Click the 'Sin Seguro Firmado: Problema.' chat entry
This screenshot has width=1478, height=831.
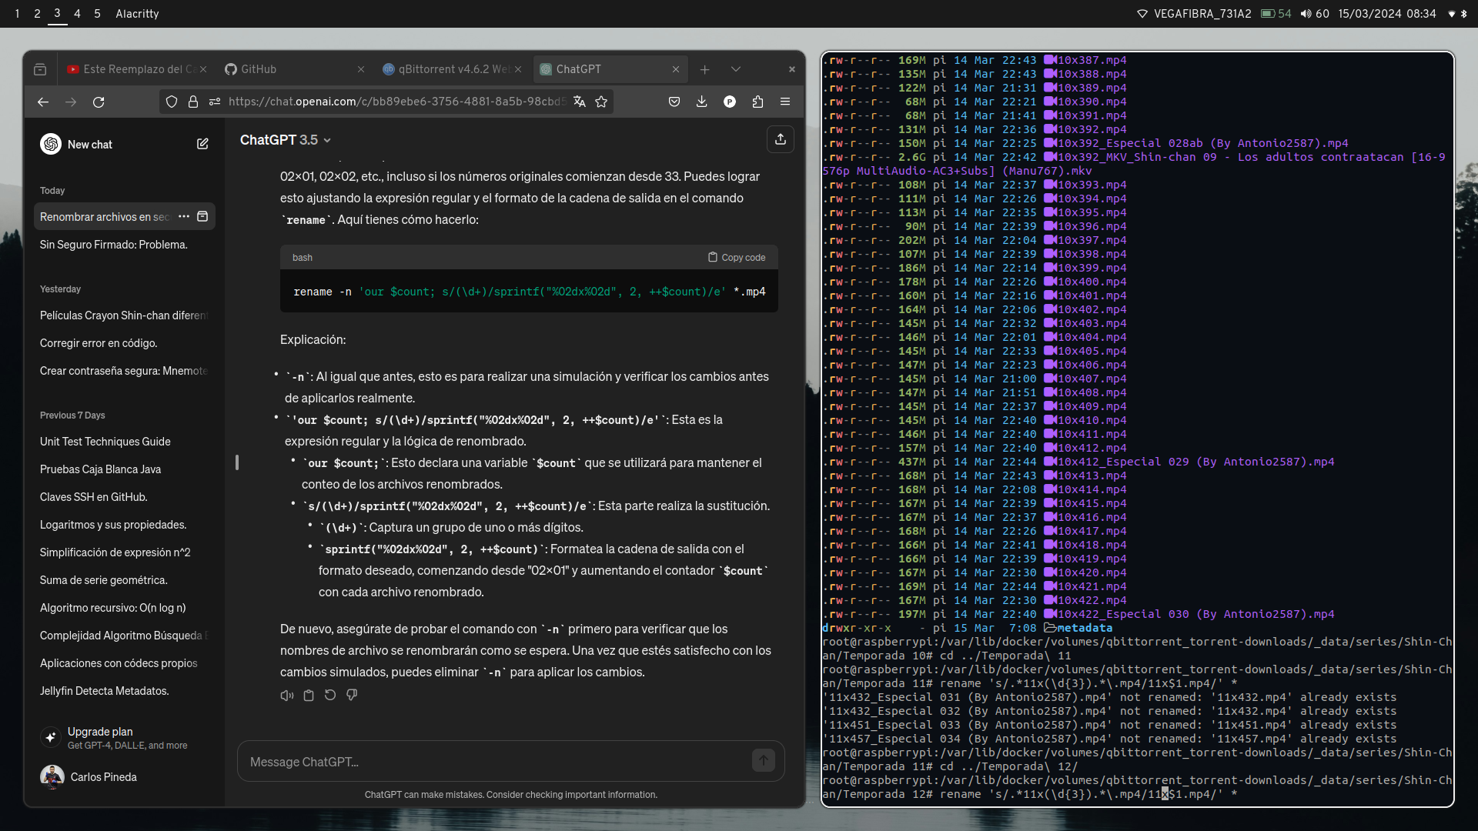tap(115, 243)
